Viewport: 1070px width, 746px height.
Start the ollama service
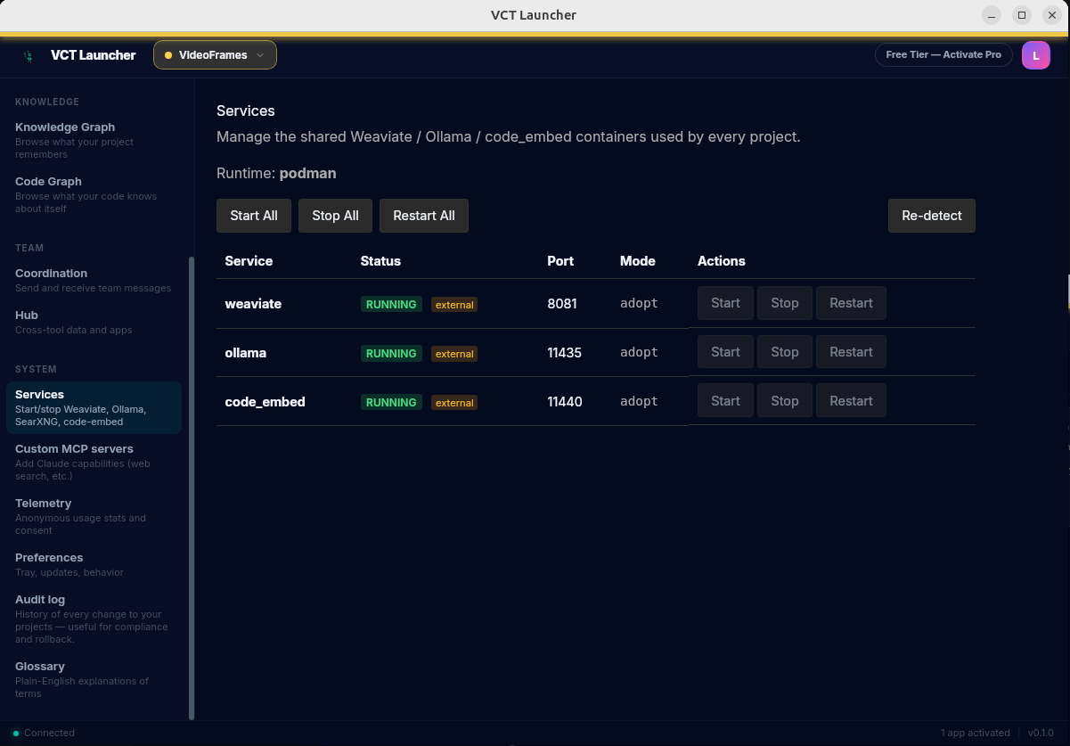(x=725, y=352)
